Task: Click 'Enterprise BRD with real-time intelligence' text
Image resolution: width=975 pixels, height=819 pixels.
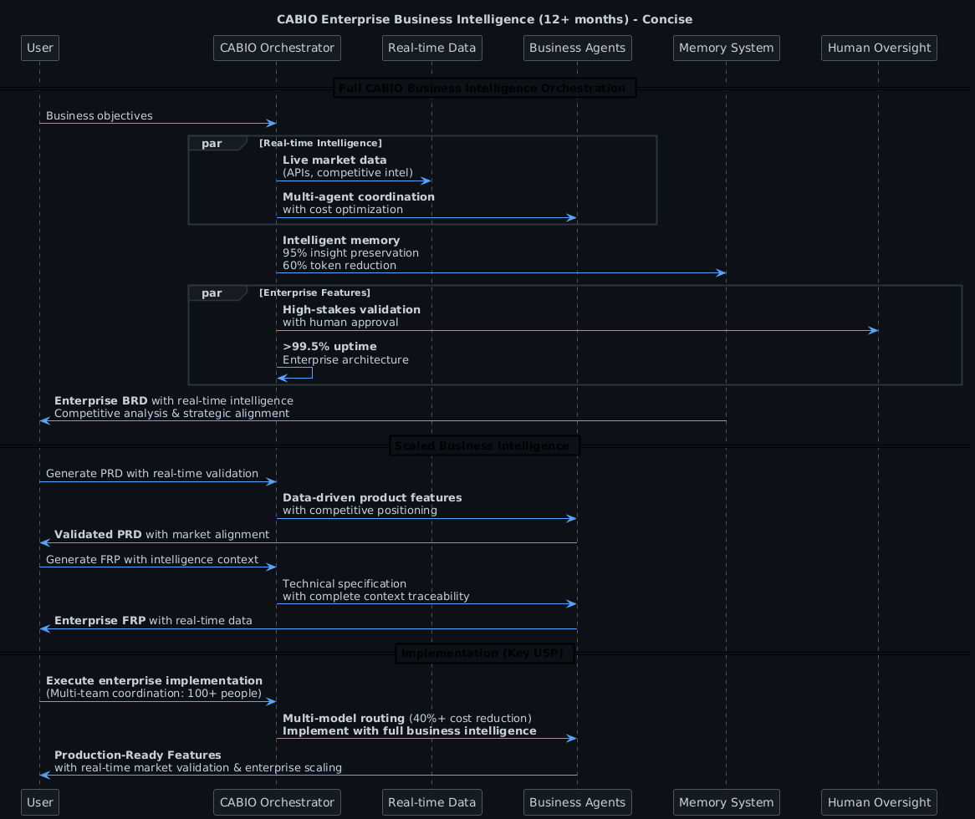Action: coord(173,401)
